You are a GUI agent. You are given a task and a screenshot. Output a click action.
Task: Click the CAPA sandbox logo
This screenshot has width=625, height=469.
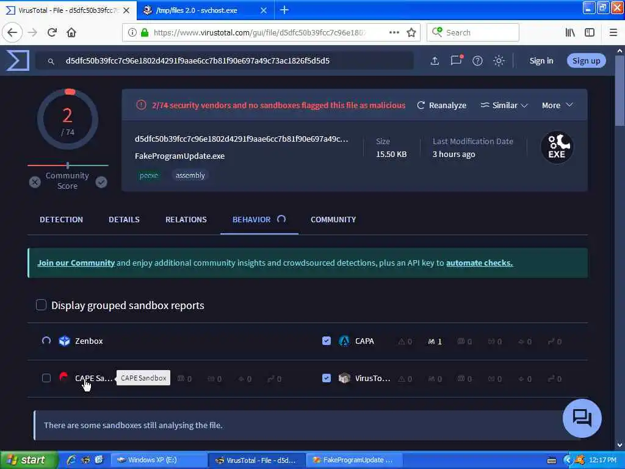[x=344, y=341]
